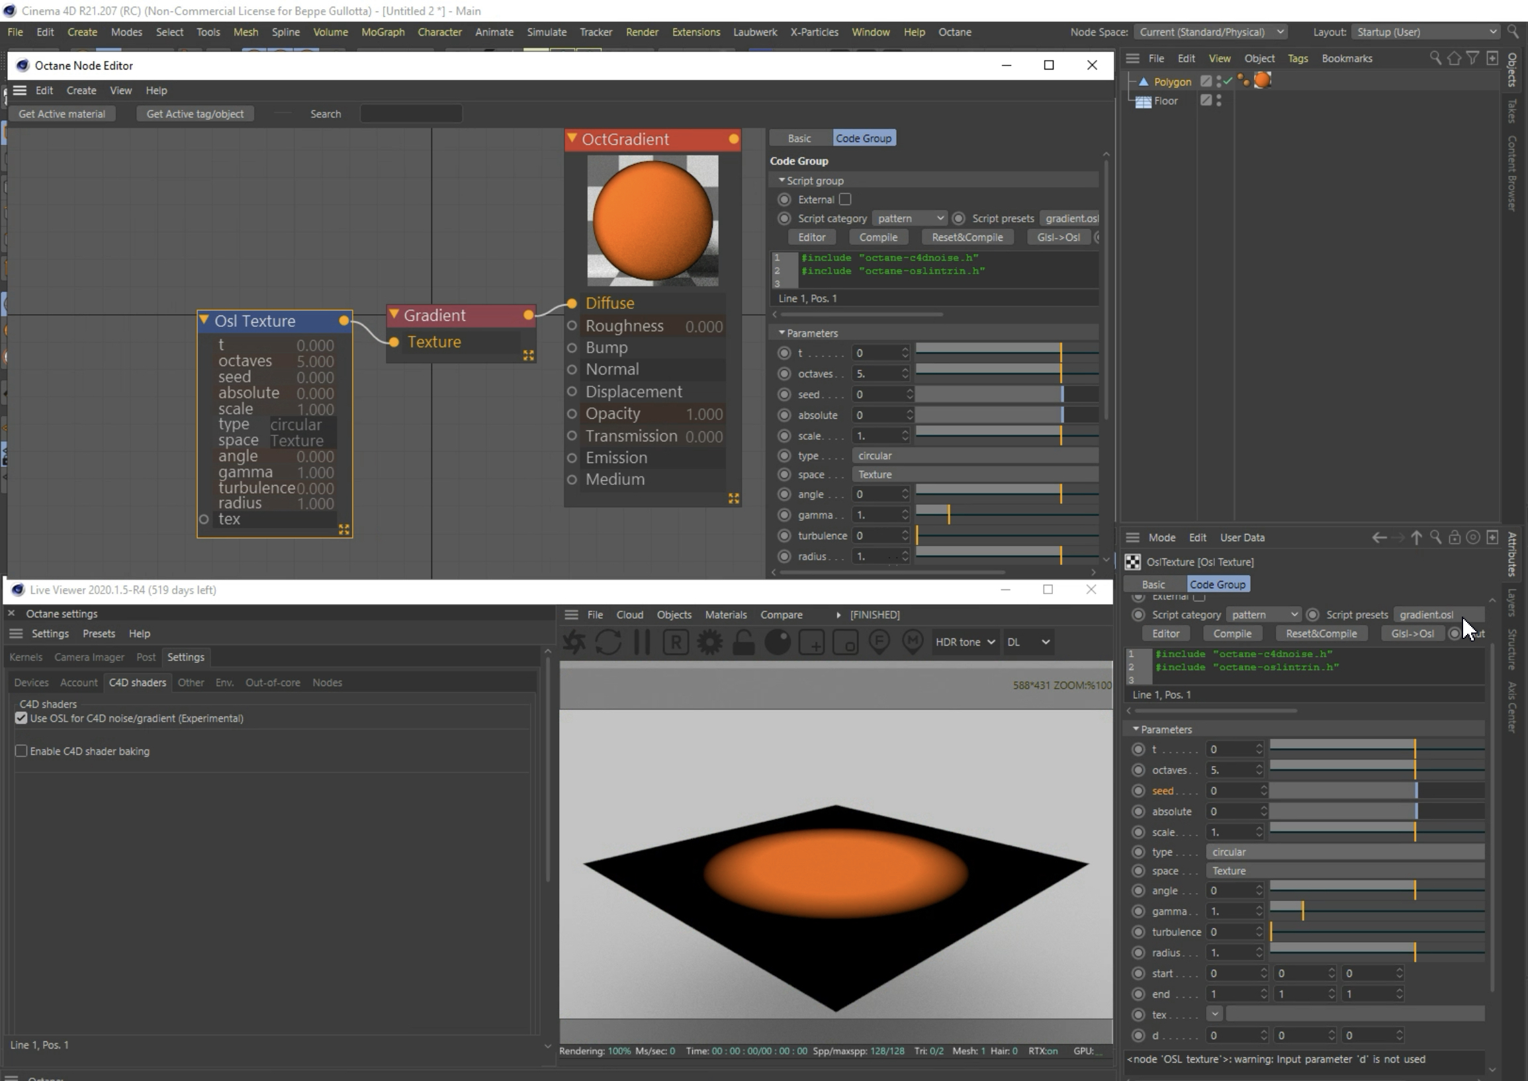Viewport: 1528px width, 1081px height.
Task: Restart render with the circular arrows icon
Action: click(x=608, y=642)
